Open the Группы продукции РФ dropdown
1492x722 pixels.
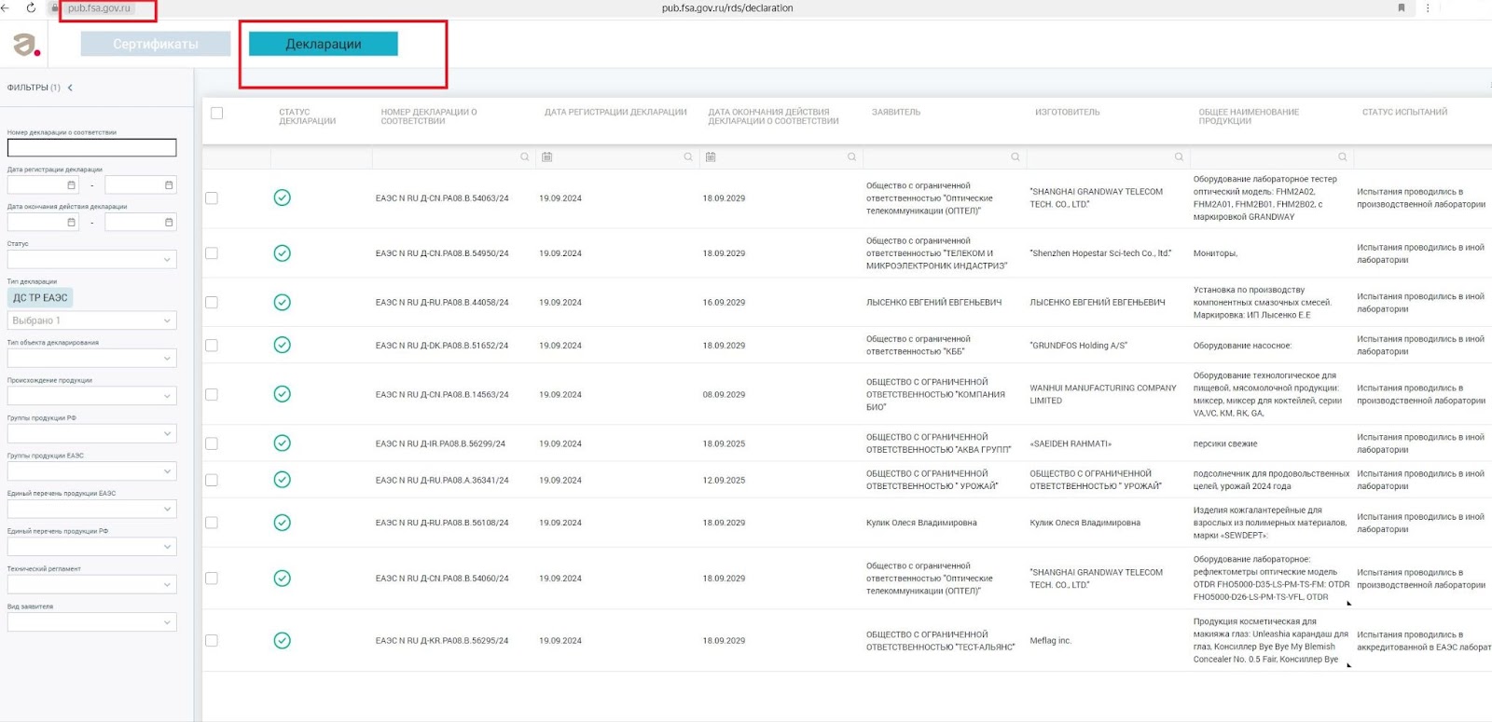[x=91, y=433]
